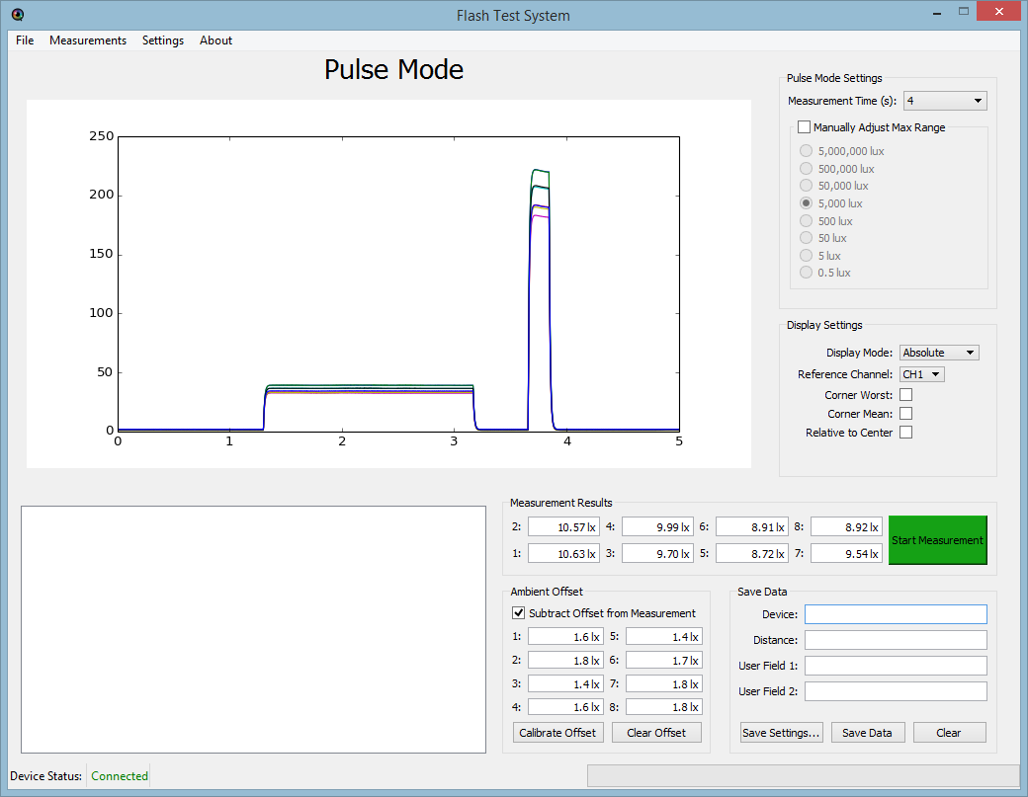Screen dimensions: 1028x797
Task: Click the Clear Offset button
Action: [x=656, y=733]
